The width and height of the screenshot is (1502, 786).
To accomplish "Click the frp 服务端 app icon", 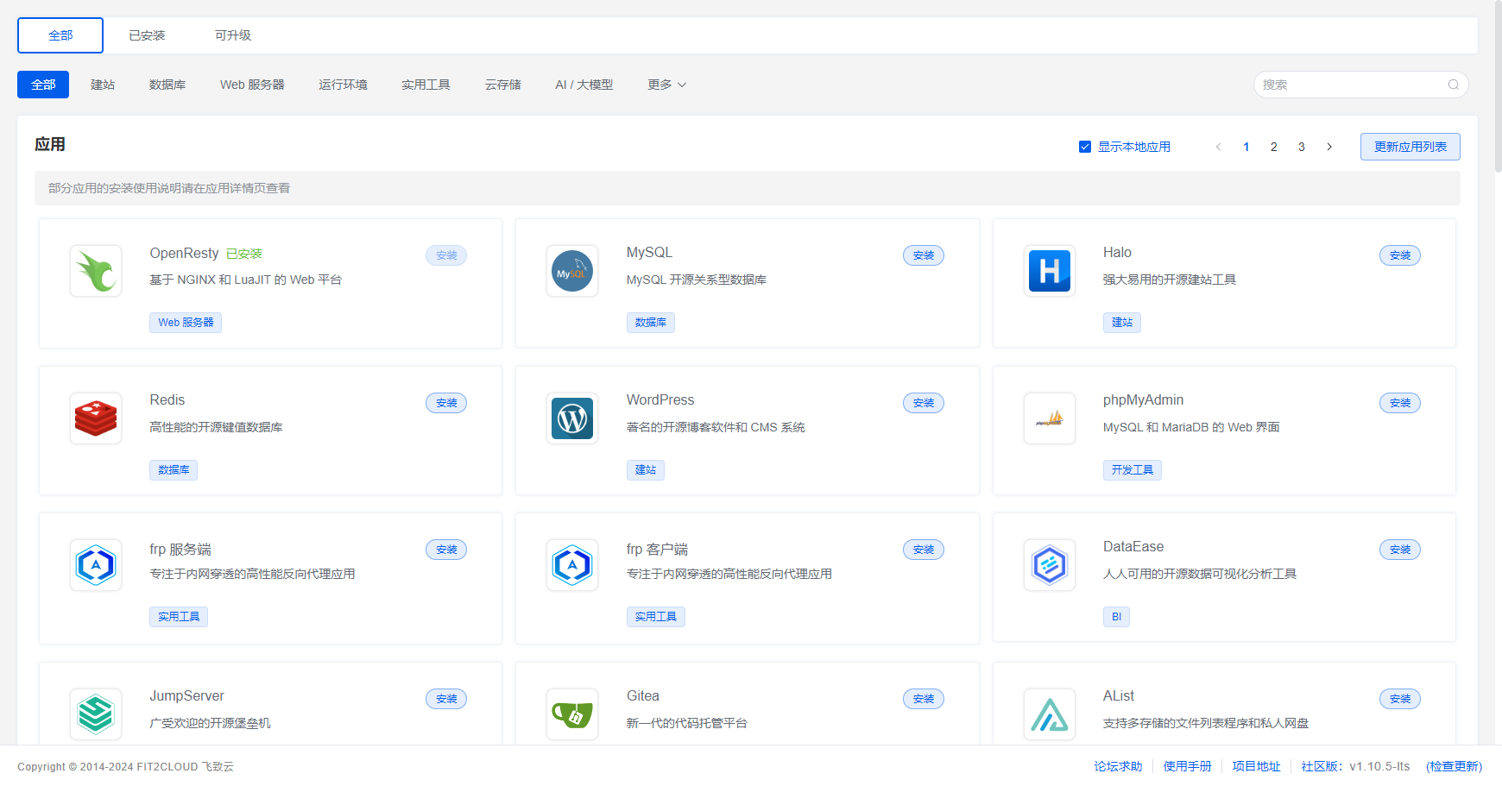I will click(96, 565).
